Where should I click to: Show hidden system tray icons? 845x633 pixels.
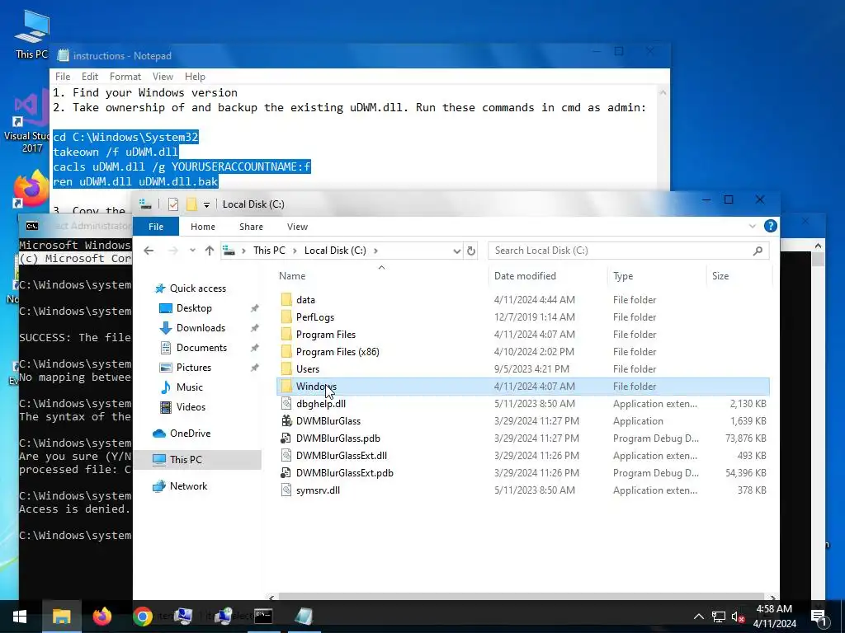[x=698, y=617]
